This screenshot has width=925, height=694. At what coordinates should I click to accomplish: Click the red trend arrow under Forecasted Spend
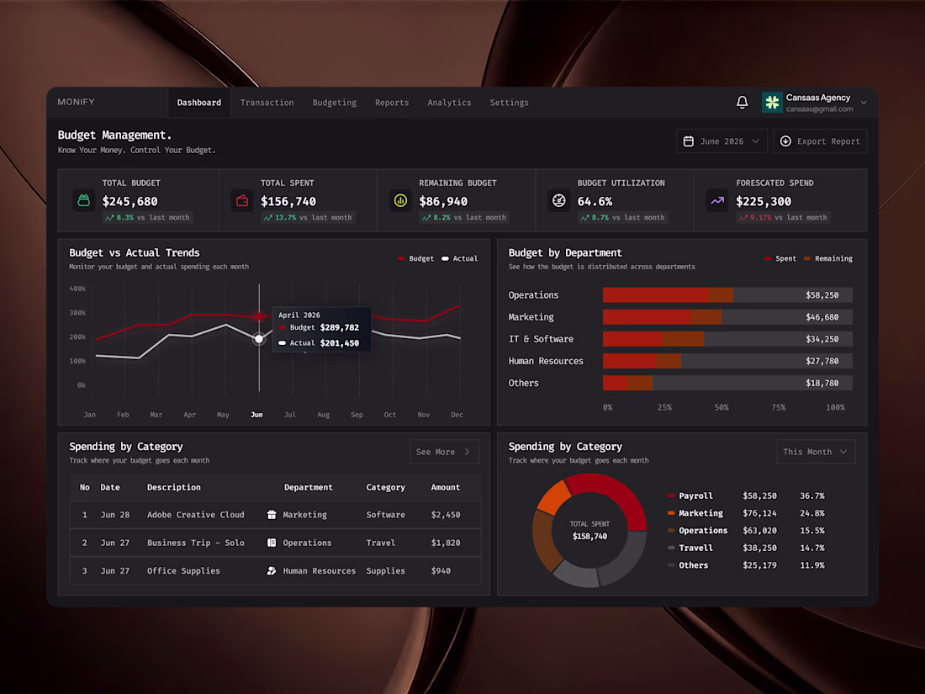click(743, 218)
